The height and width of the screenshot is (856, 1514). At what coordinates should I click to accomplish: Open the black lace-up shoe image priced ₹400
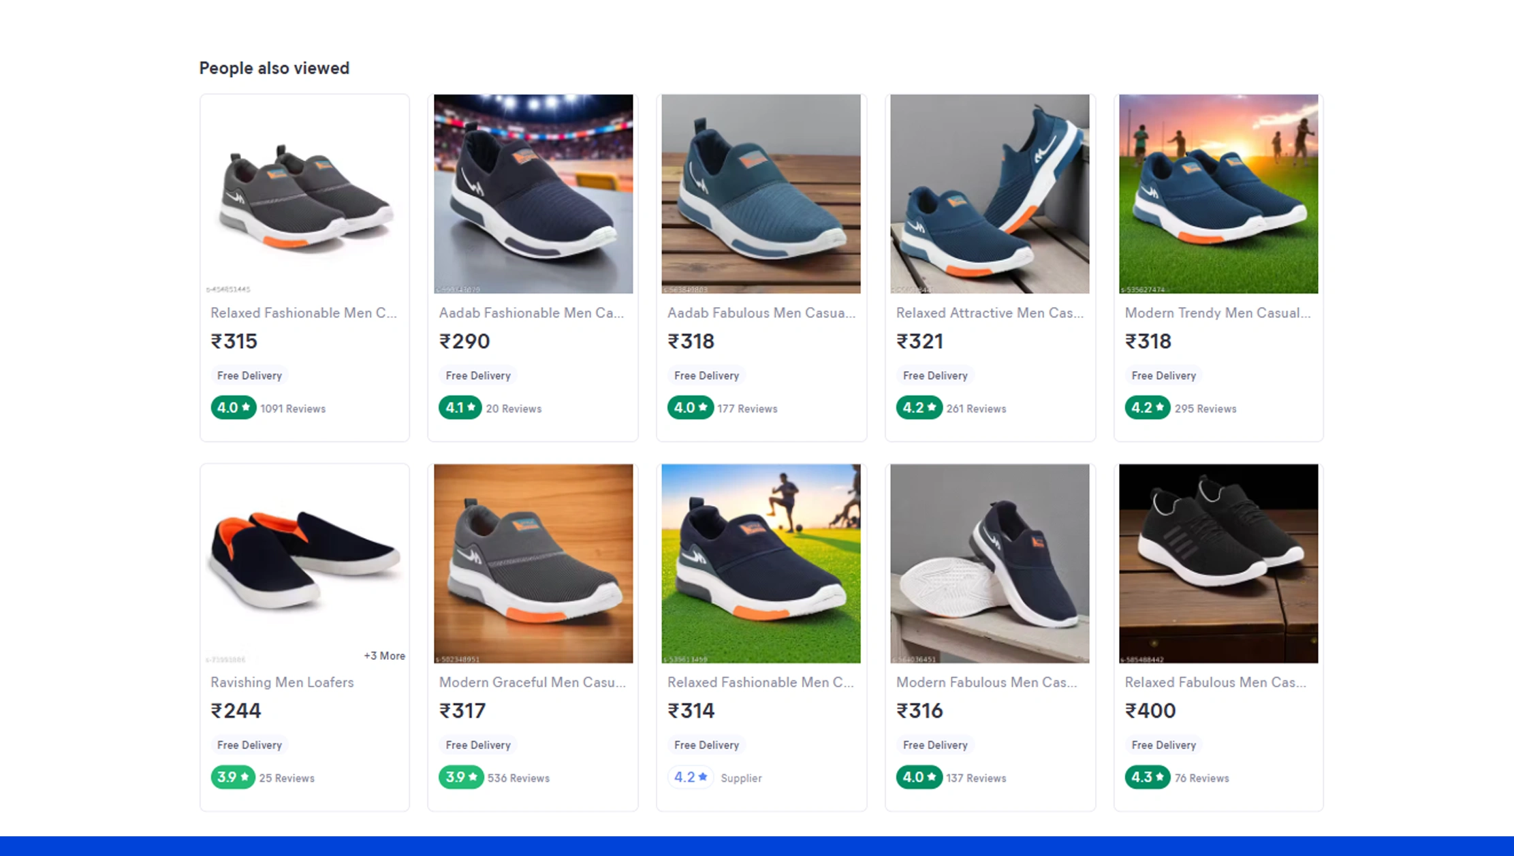coord(1218,563)
